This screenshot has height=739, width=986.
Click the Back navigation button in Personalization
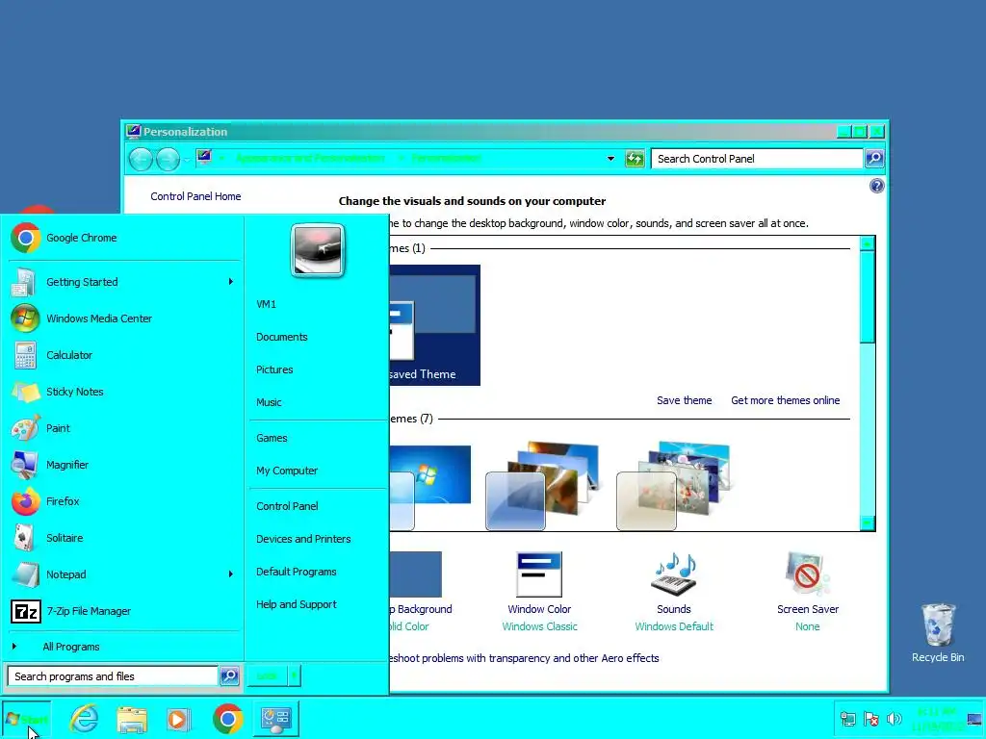[141, 159]
